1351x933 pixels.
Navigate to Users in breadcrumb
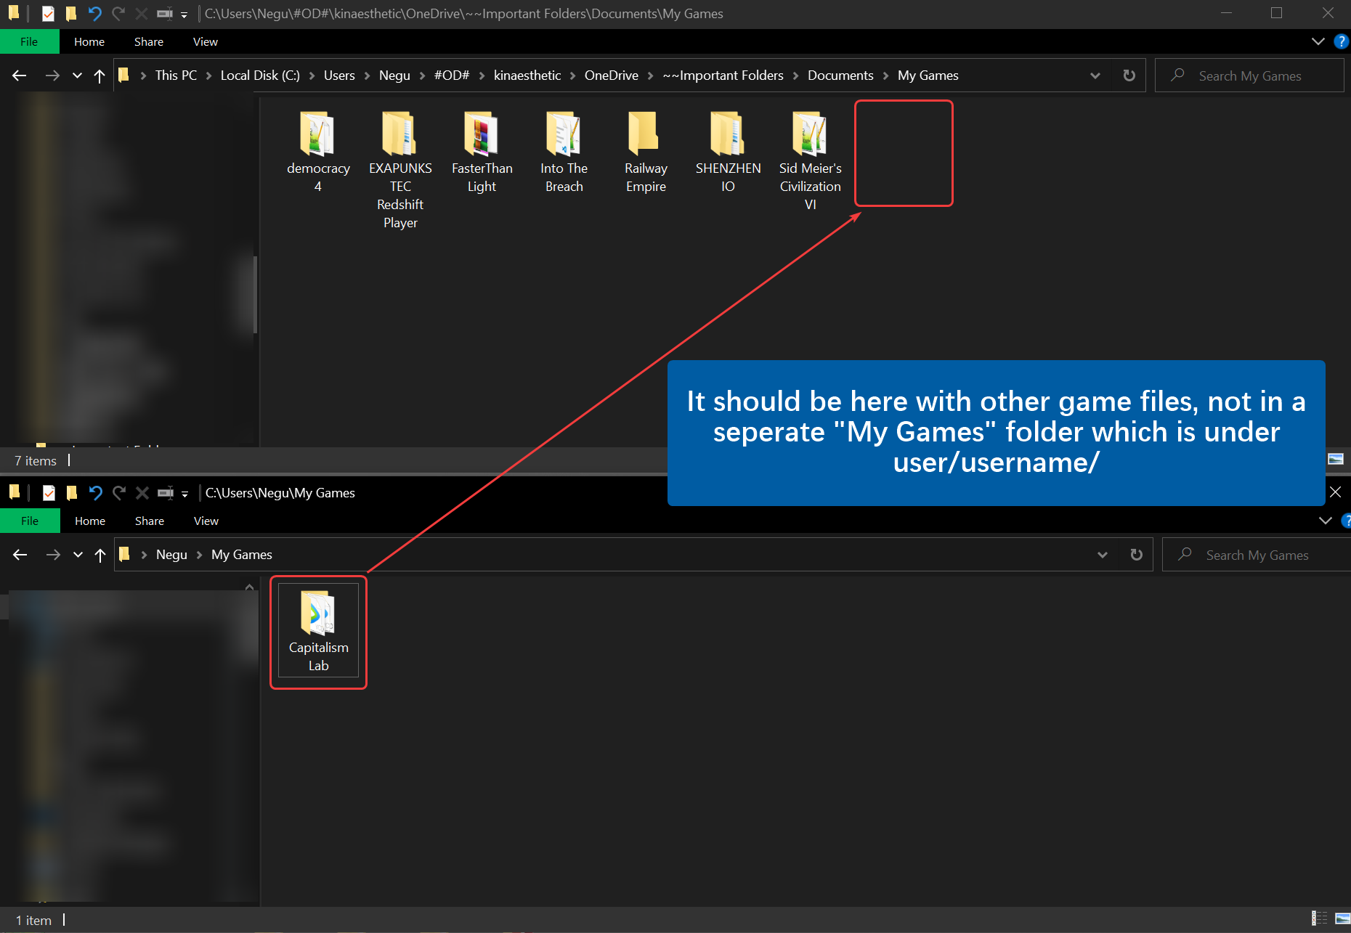(339, 76)
